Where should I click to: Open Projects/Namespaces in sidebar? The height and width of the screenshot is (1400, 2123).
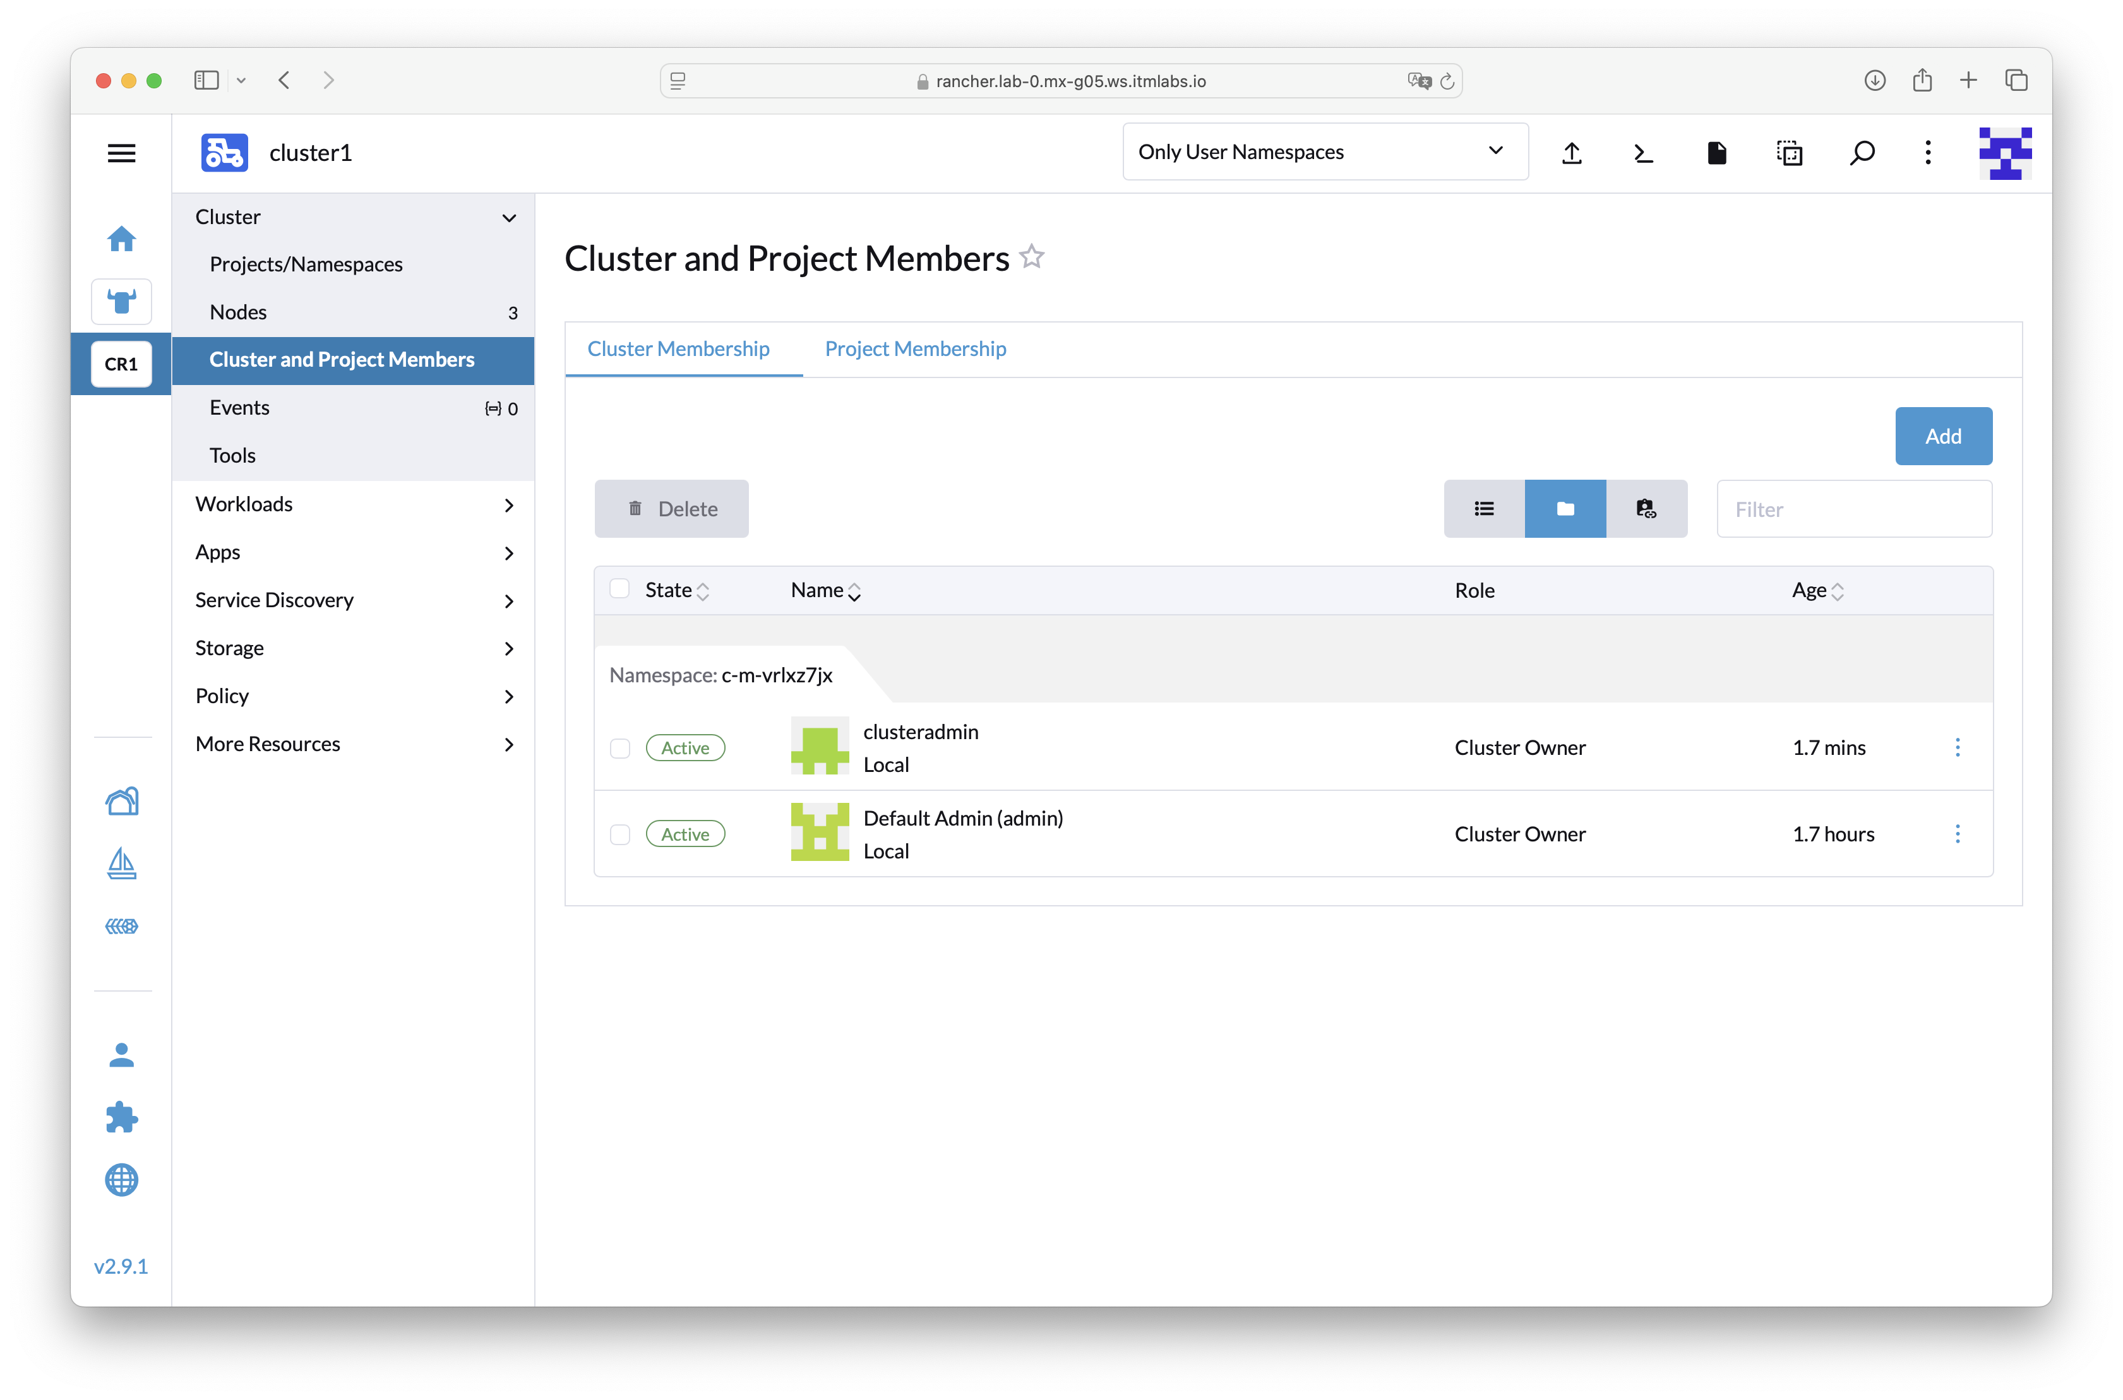[306, 264]
